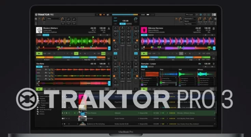Click the pink Silicone Harness cover art
The width and height of the screenshot is (251, 137).
click(144, 30)
